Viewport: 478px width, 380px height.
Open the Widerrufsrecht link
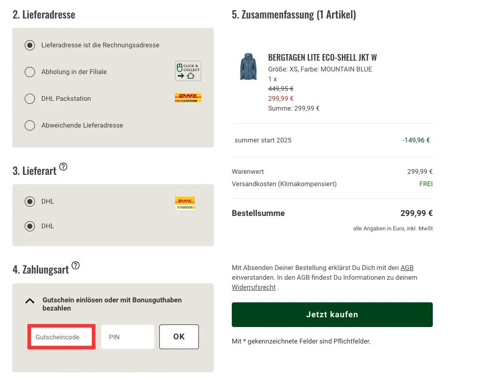(x=254, y=287)
